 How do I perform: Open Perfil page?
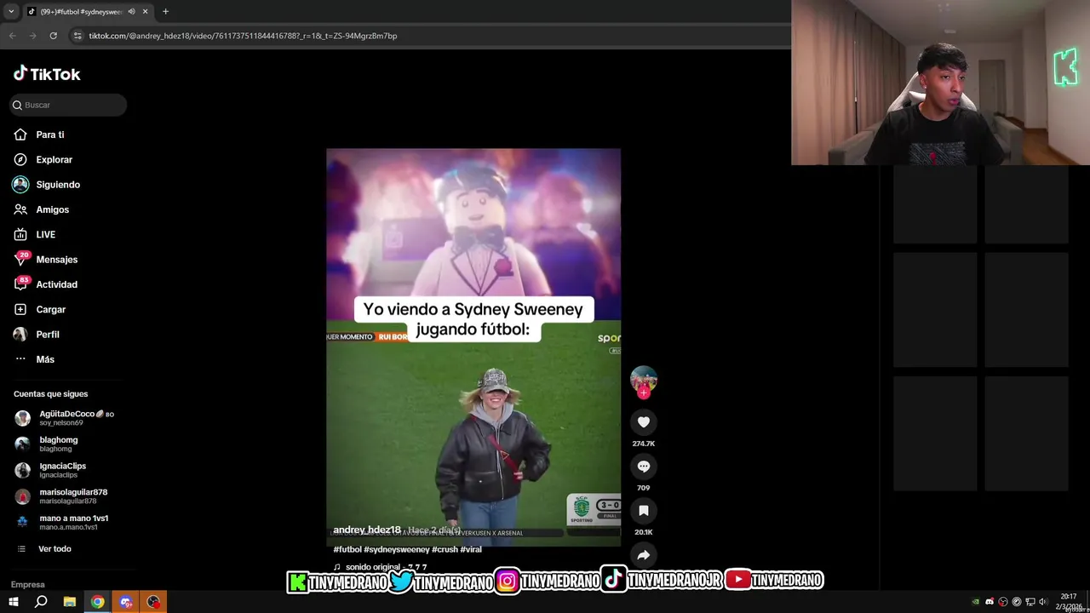click(x=47, y=335)
